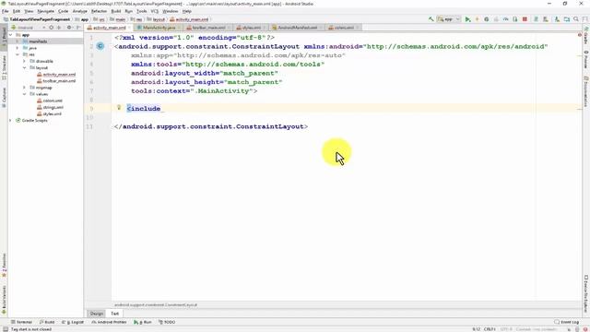Open the Navigate menu
590x332 pixels.
[45, 11]
